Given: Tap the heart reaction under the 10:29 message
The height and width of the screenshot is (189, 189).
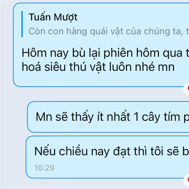Looking at the screenshot, I should tap(186, 180).
